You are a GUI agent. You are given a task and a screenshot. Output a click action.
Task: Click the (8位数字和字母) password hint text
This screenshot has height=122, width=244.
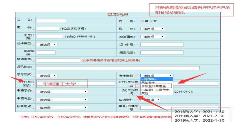(x=73, y=29)
